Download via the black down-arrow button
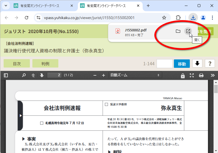Screen dimensions: 218x153 [197, 64]
